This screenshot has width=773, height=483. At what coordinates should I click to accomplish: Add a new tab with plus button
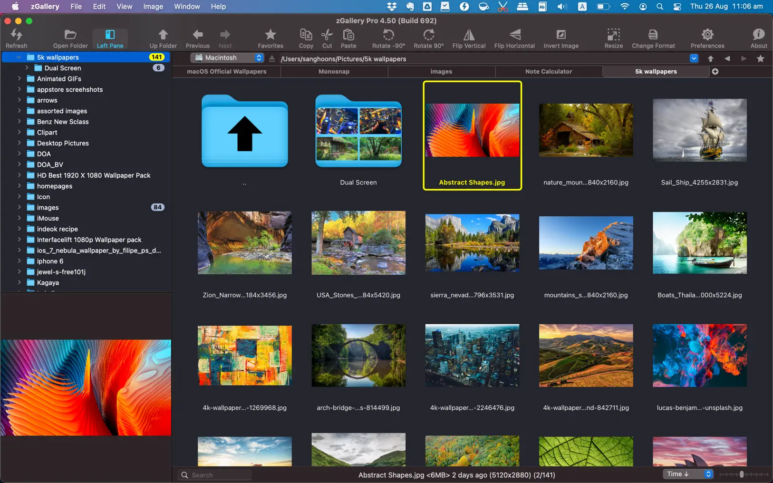[715, 71]
